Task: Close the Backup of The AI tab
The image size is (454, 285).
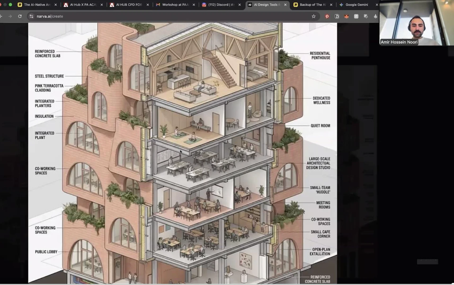Action: (331, 5)
